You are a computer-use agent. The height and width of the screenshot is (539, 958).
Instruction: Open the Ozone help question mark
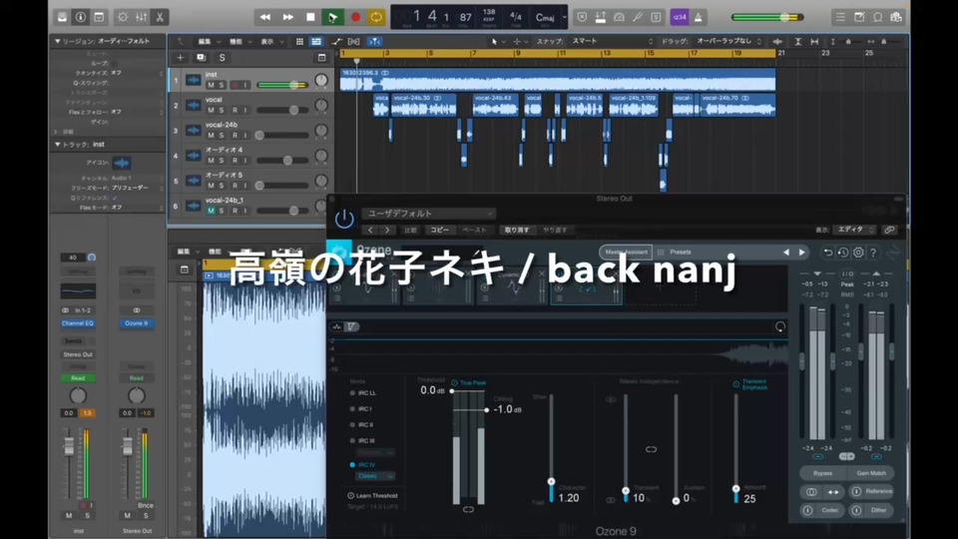tap(873, 253)
